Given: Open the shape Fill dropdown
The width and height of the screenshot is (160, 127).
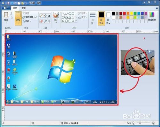Looking at the screenshot, I should pos(83,17).
